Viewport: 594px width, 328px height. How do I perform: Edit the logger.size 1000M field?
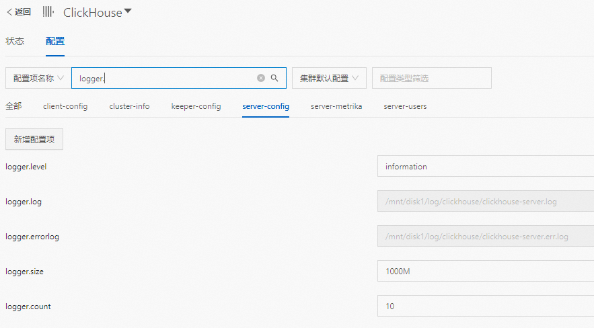coord(486,272)
